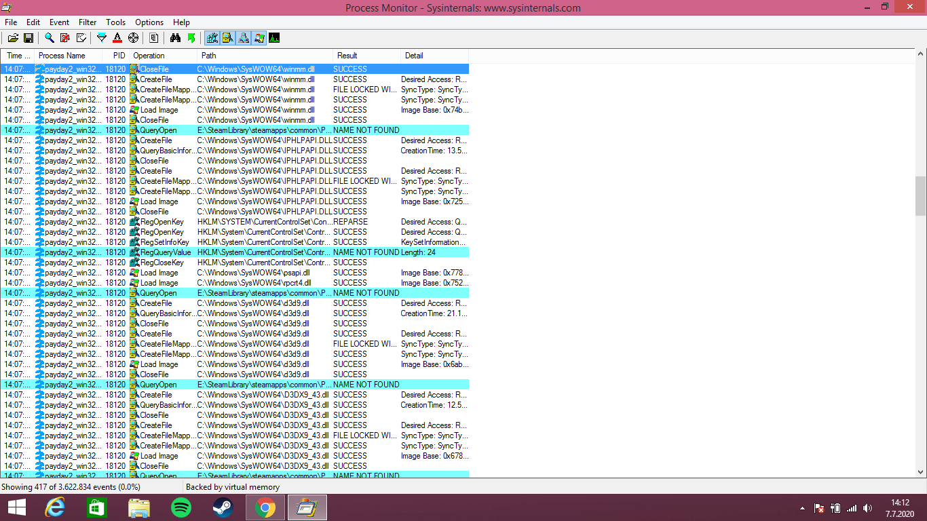Toggle Show Network Activity
The height and width of the screenshot is (521, 927).
coord(244,38)
